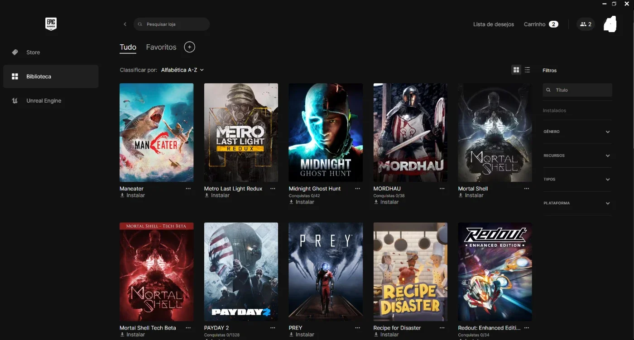Screen dimensions: 634x340
Task: Open the Metro Last Light Redux cover
Action: point(241,132)
